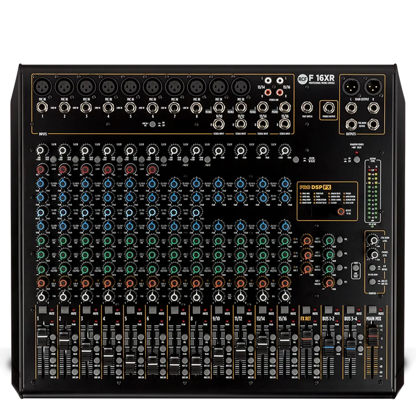Image resolution: width=416 pixels, height=416 pixels.
Task: Engage channel 1 low-cut filter button
Action: 53,159
